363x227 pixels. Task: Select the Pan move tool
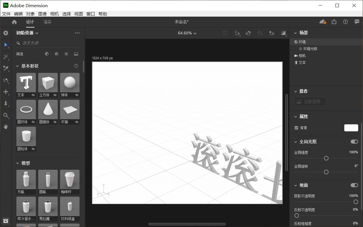5,92
